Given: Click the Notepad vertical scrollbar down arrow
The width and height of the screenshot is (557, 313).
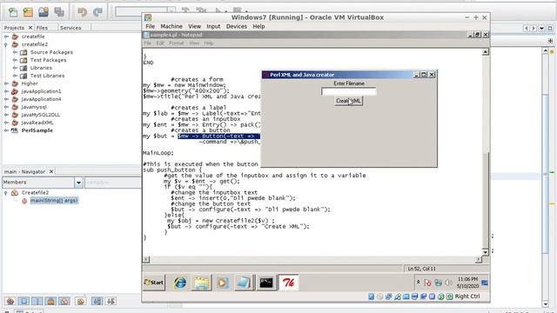Looking at the screenshot, I should click(x=486, y=252).
